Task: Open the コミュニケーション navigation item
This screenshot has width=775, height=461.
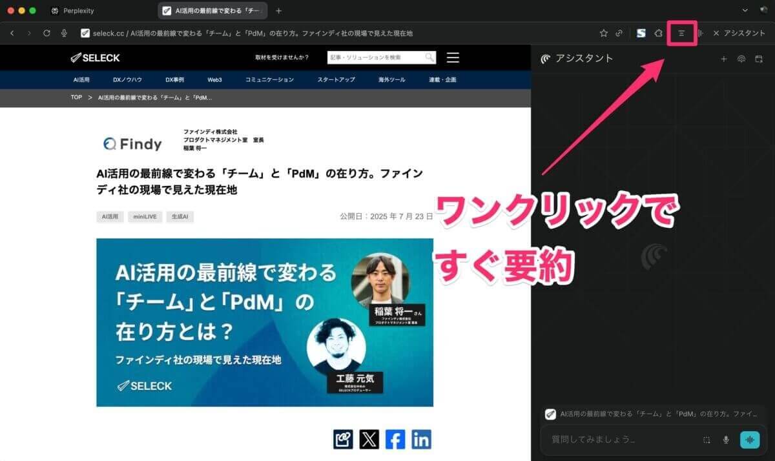Action: pyautogui.click(x=269, y=79)
